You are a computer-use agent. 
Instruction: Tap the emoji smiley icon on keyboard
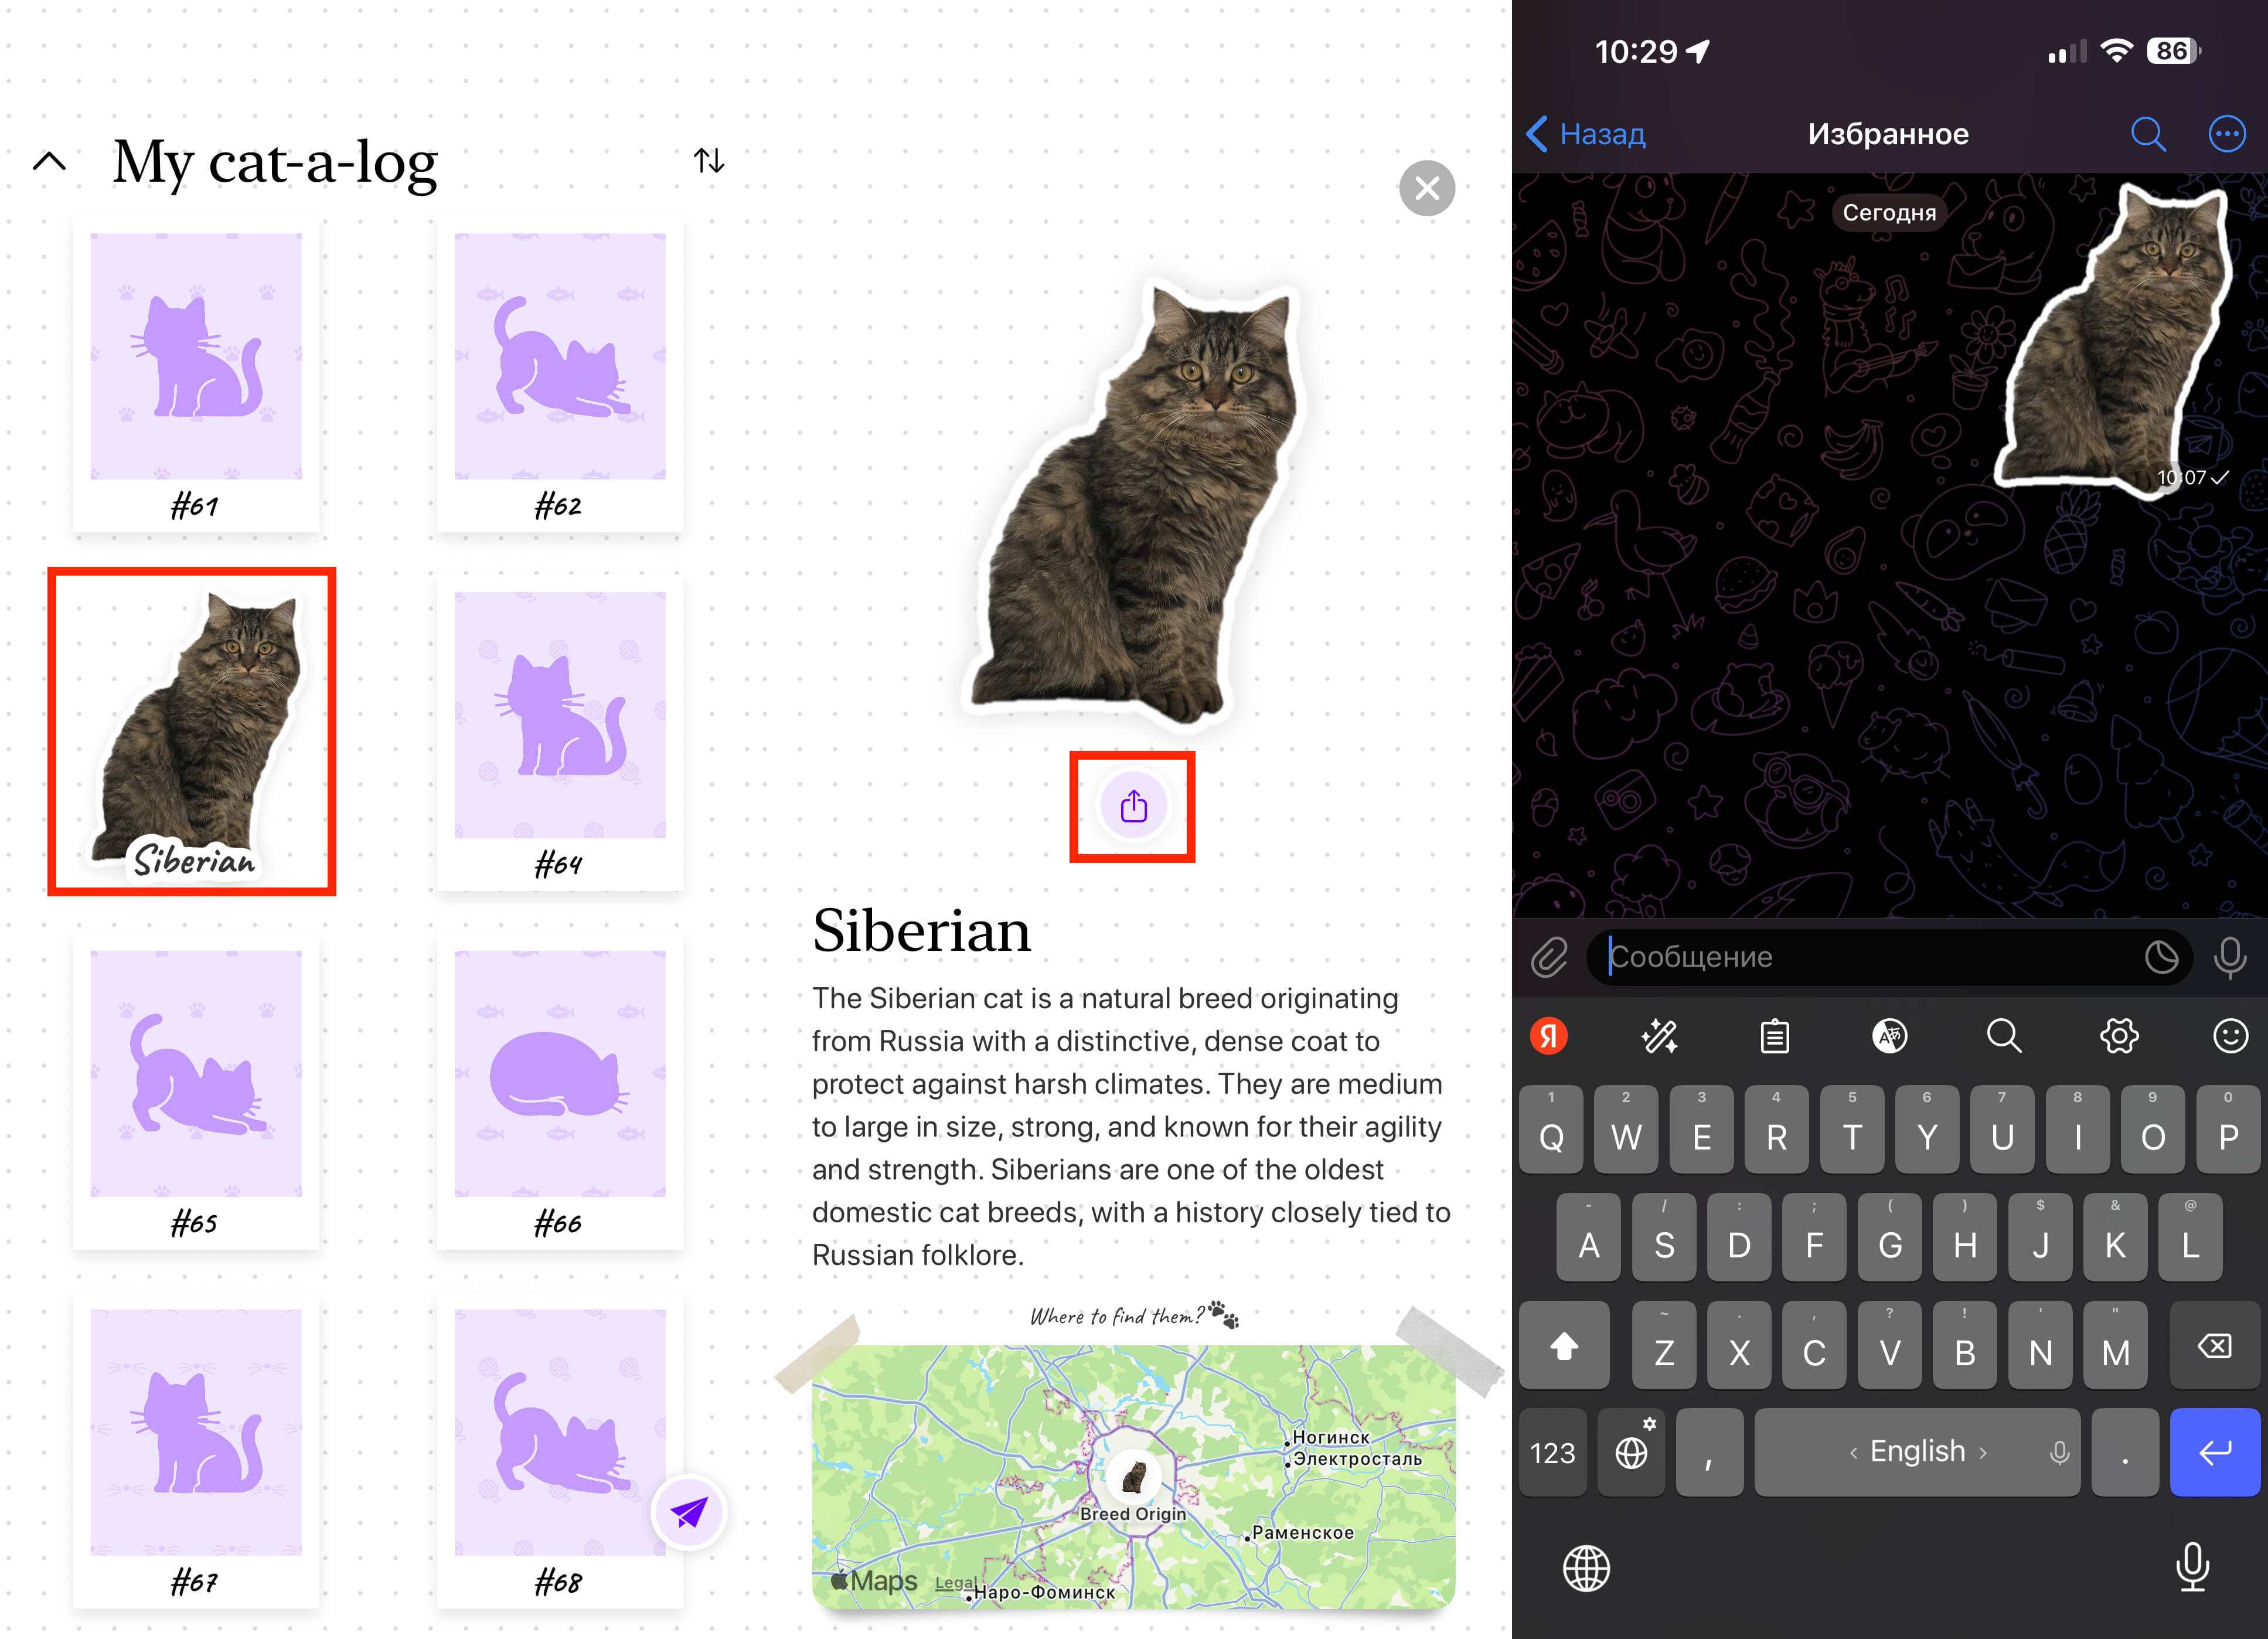2230,1036
